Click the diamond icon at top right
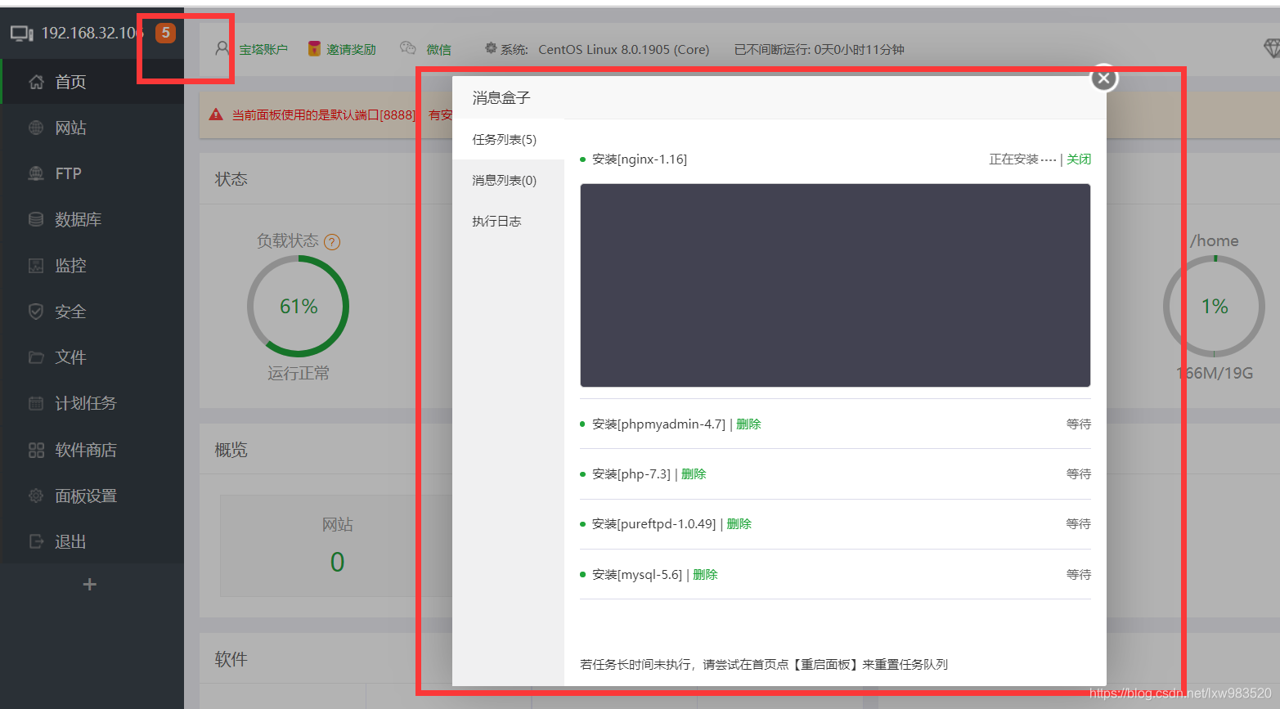This screenshot has height=709, width=1280. pos(1272,49)
